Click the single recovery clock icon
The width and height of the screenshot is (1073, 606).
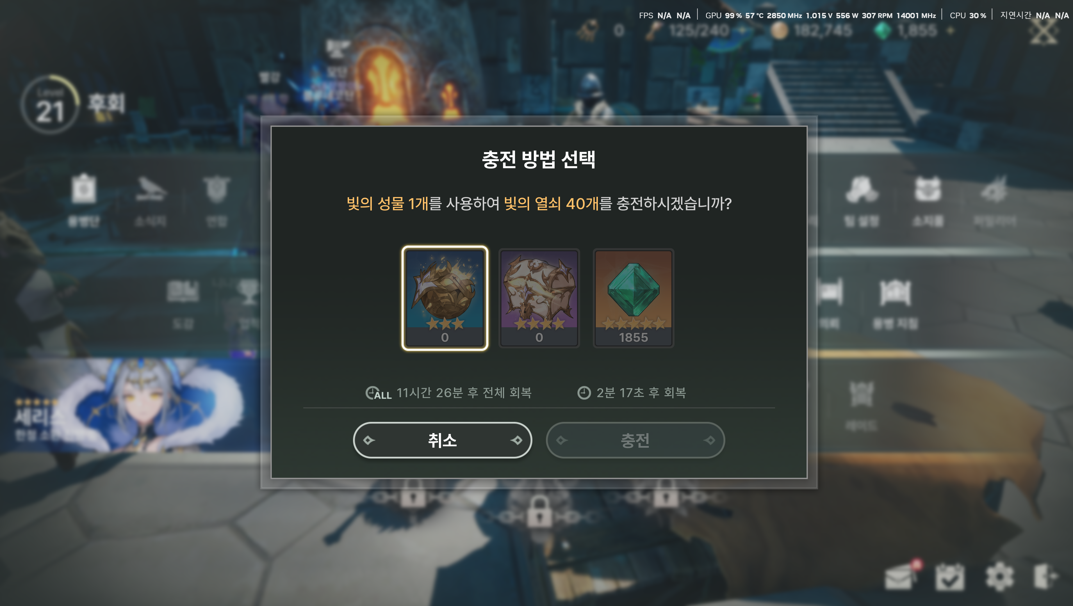click(584, 392)
